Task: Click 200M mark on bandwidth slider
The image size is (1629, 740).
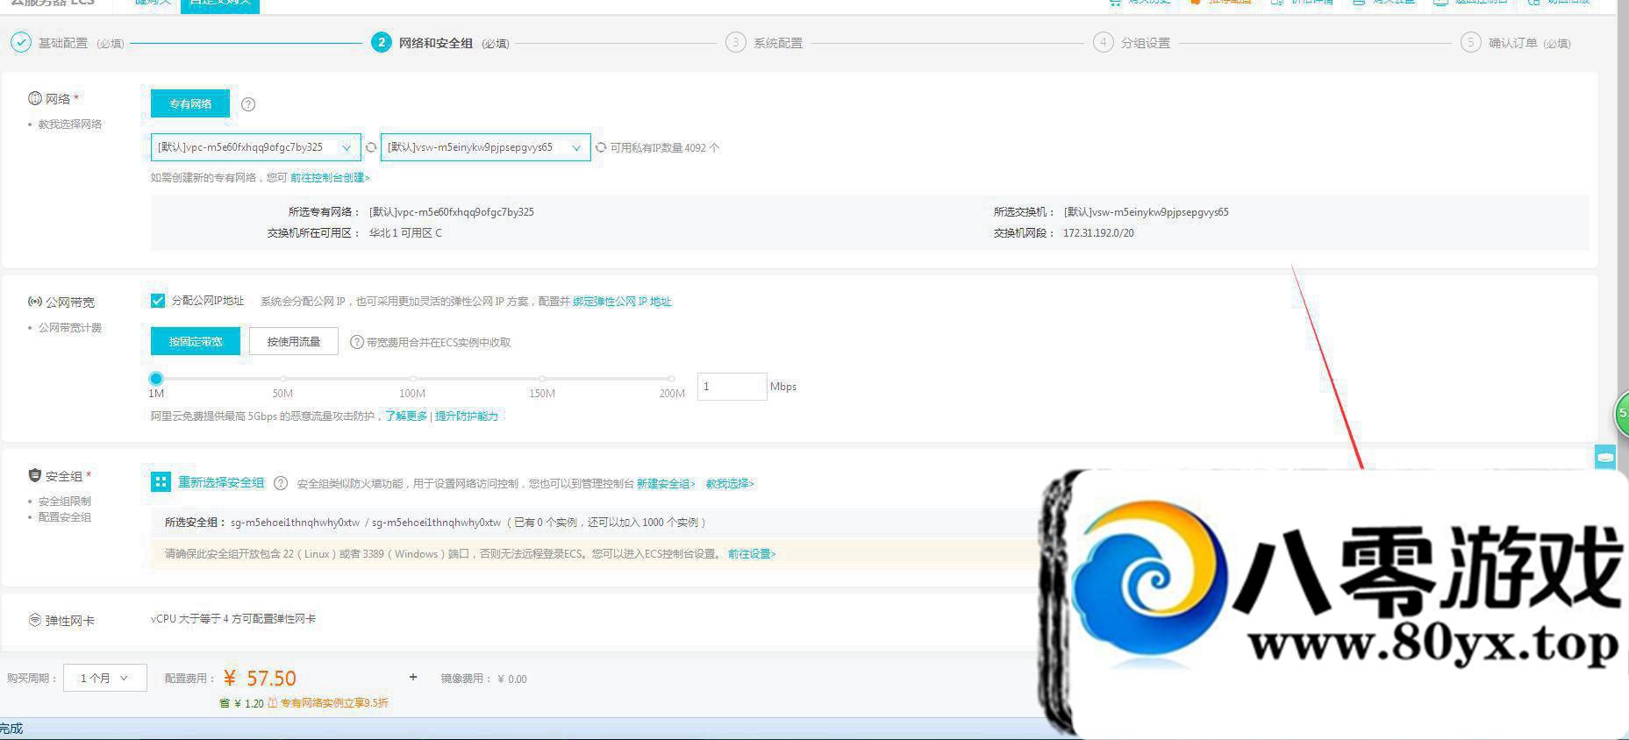Action: point(672,379)
